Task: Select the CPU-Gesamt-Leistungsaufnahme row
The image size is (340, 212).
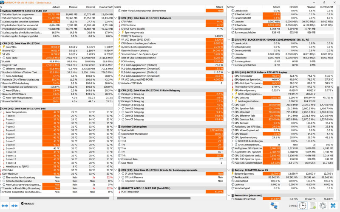Action: coord(170,43)
